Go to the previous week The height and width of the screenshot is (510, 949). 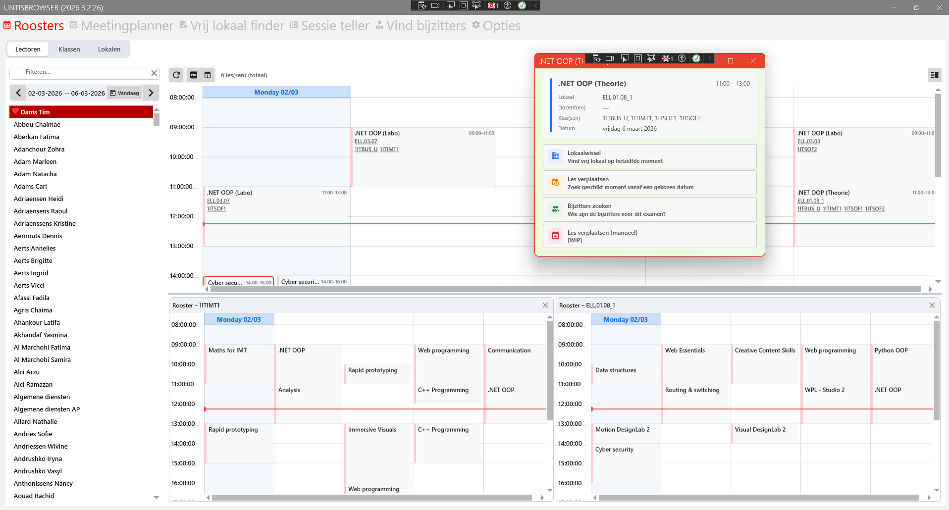click(18, 93)
